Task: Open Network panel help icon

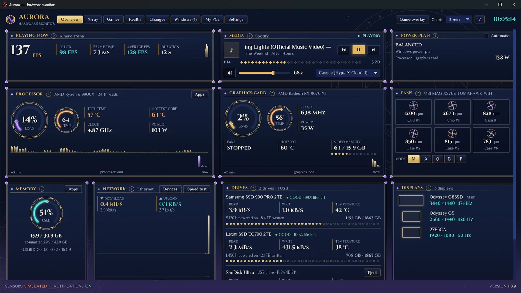Action: pyautogui.click(x=131, y=189)
